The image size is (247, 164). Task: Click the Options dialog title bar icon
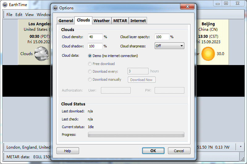click(55, 8)
